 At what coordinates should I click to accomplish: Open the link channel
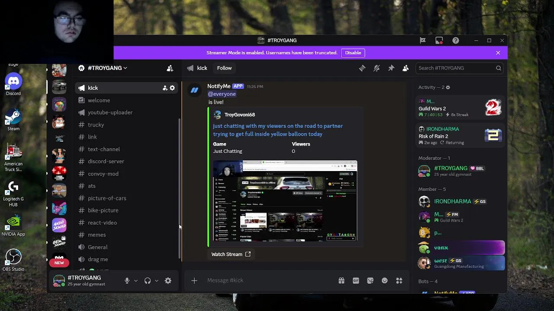pos(126,137)
